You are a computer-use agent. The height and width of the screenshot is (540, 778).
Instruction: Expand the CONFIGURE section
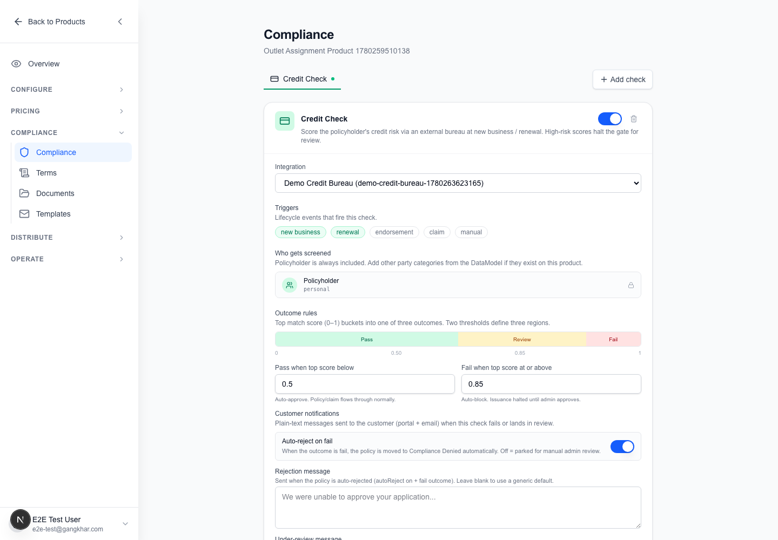click(68, 90)
